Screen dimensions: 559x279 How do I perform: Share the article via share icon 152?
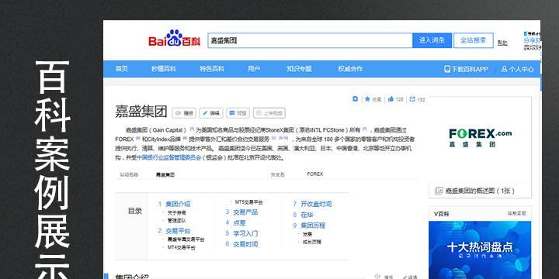tap(417, 99)
